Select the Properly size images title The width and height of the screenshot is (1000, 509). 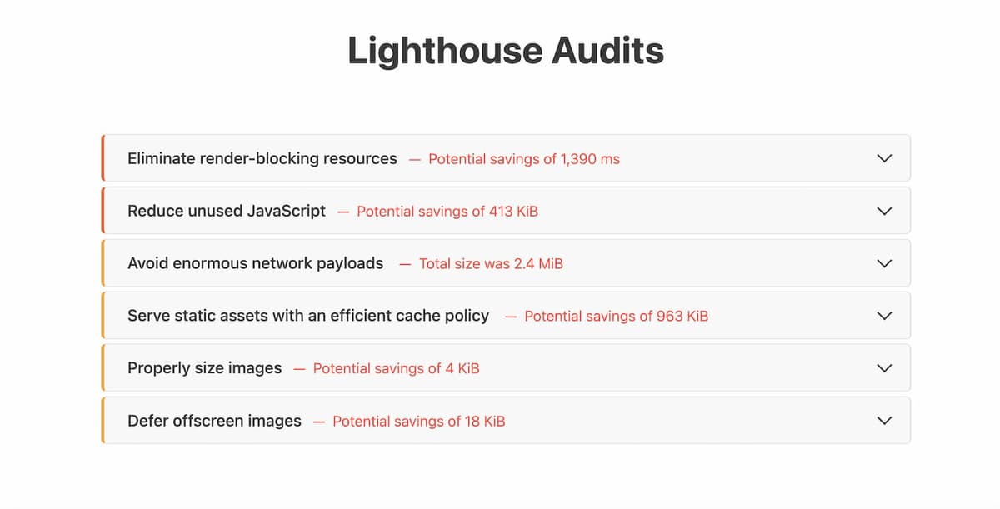[x=203, y=367]
